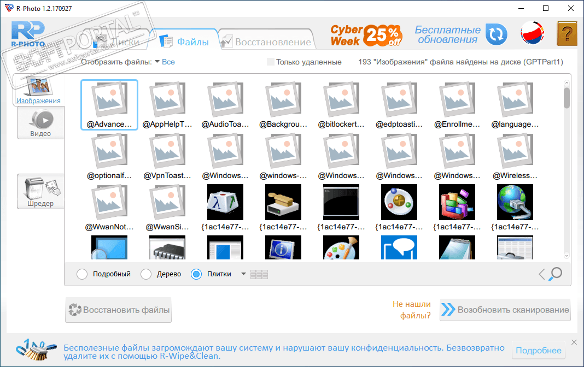Select the Изображения category

pos(38,90)
